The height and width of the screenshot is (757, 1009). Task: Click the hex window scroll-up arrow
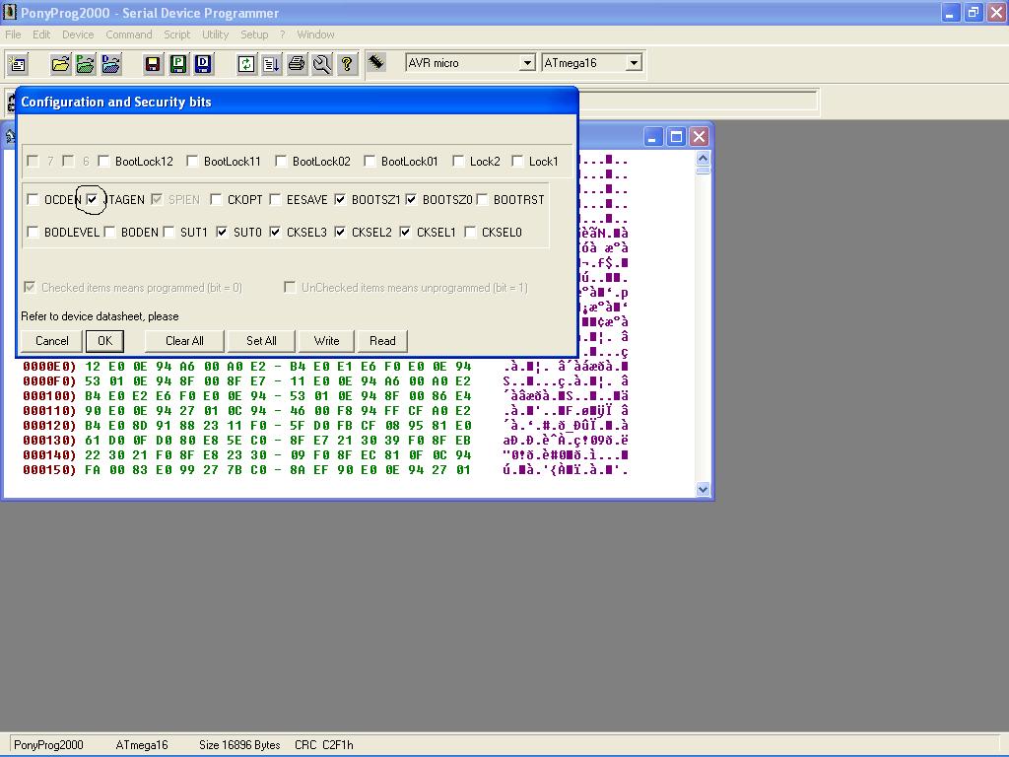(x=703, y=158)
